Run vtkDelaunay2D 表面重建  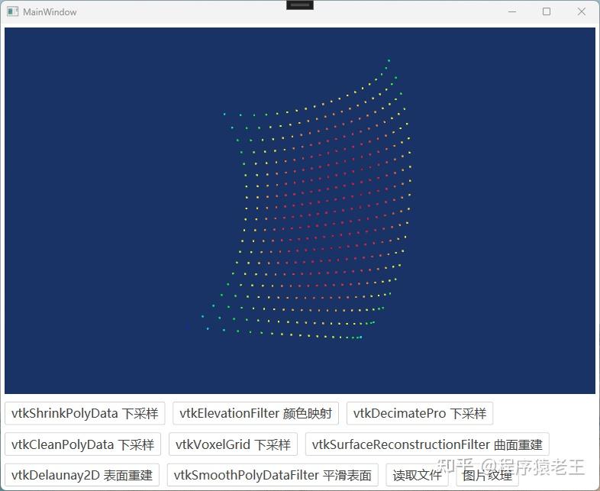click(x=82, y=475)
